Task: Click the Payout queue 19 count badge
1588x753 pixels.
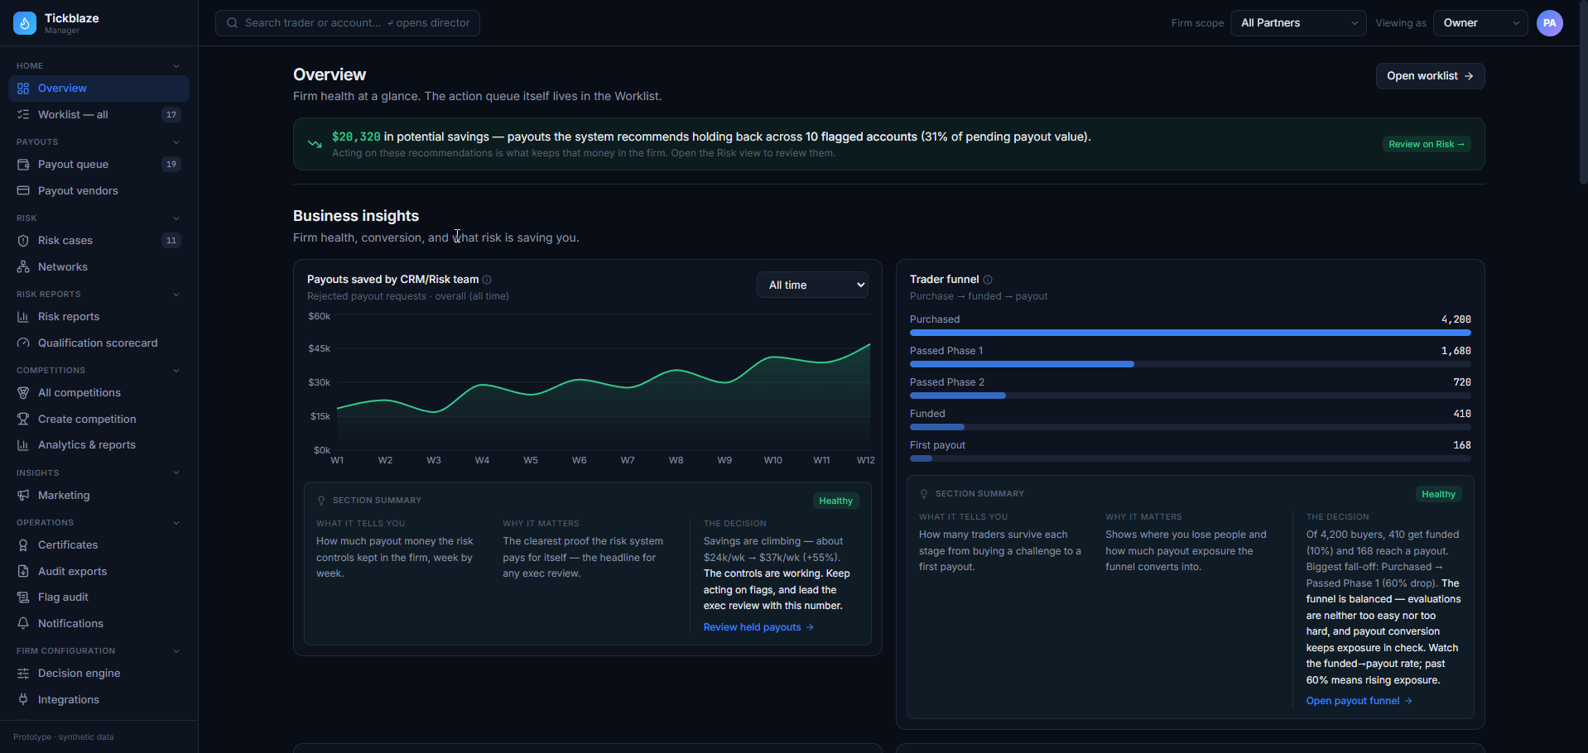Action: [171, 165]
